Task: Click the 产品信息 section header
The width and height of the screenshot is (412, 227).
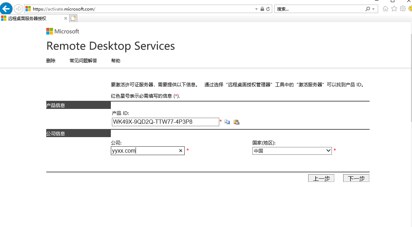Action: pyautogui.click(x=78, y=105)
